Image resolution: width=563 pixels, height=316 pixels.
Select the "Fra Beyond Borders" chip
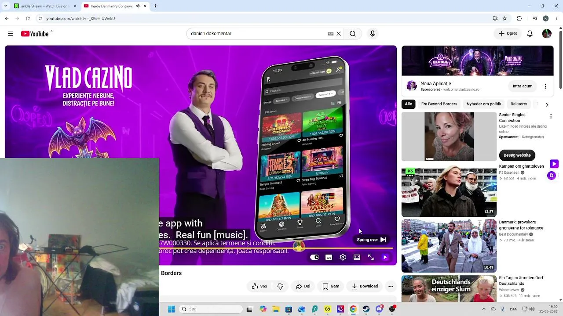[x=439, y=104]
